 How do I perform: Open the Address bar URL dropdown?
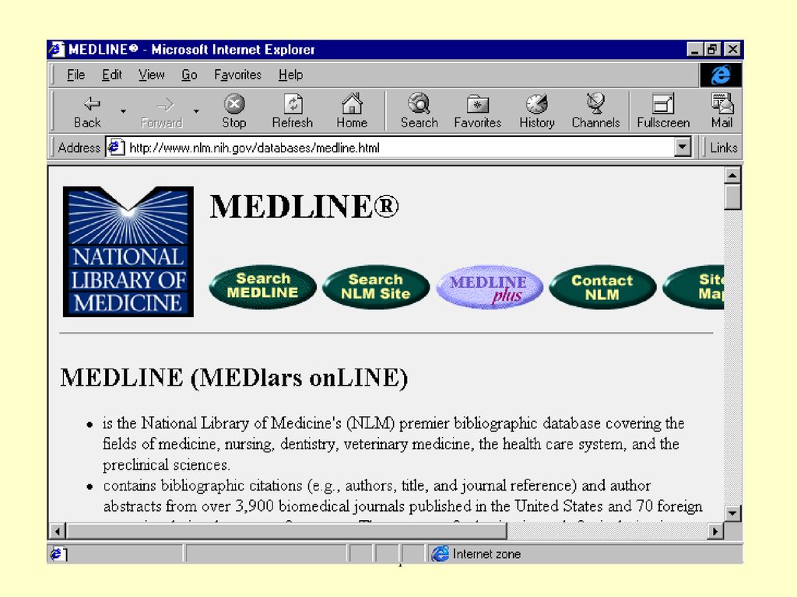[683, 148]
